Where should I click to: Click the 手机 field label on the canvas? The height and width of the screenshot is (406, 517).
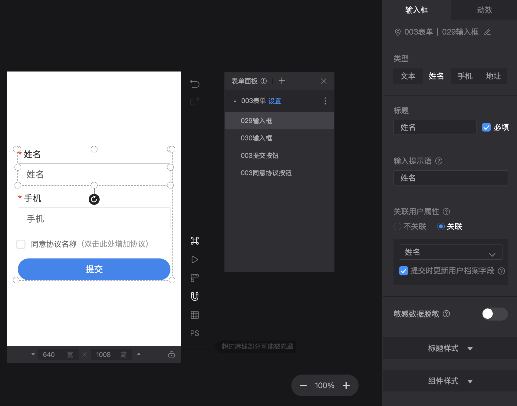32,198
